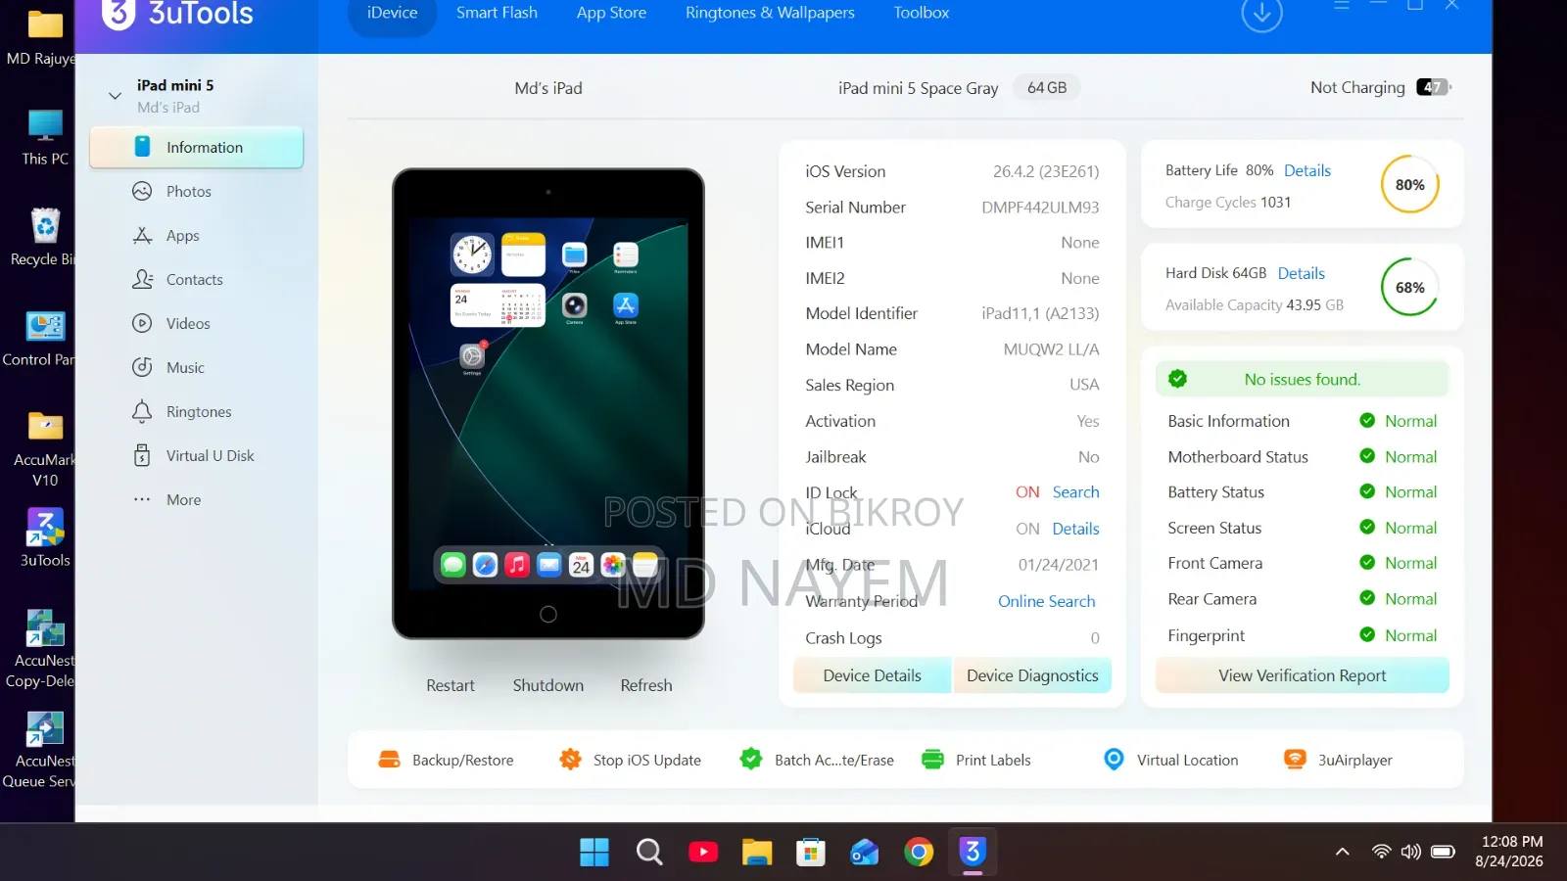The width and height of the screenshot is (1567, 881).
Task: Click the Refresh button
Action: coord(646,685)
